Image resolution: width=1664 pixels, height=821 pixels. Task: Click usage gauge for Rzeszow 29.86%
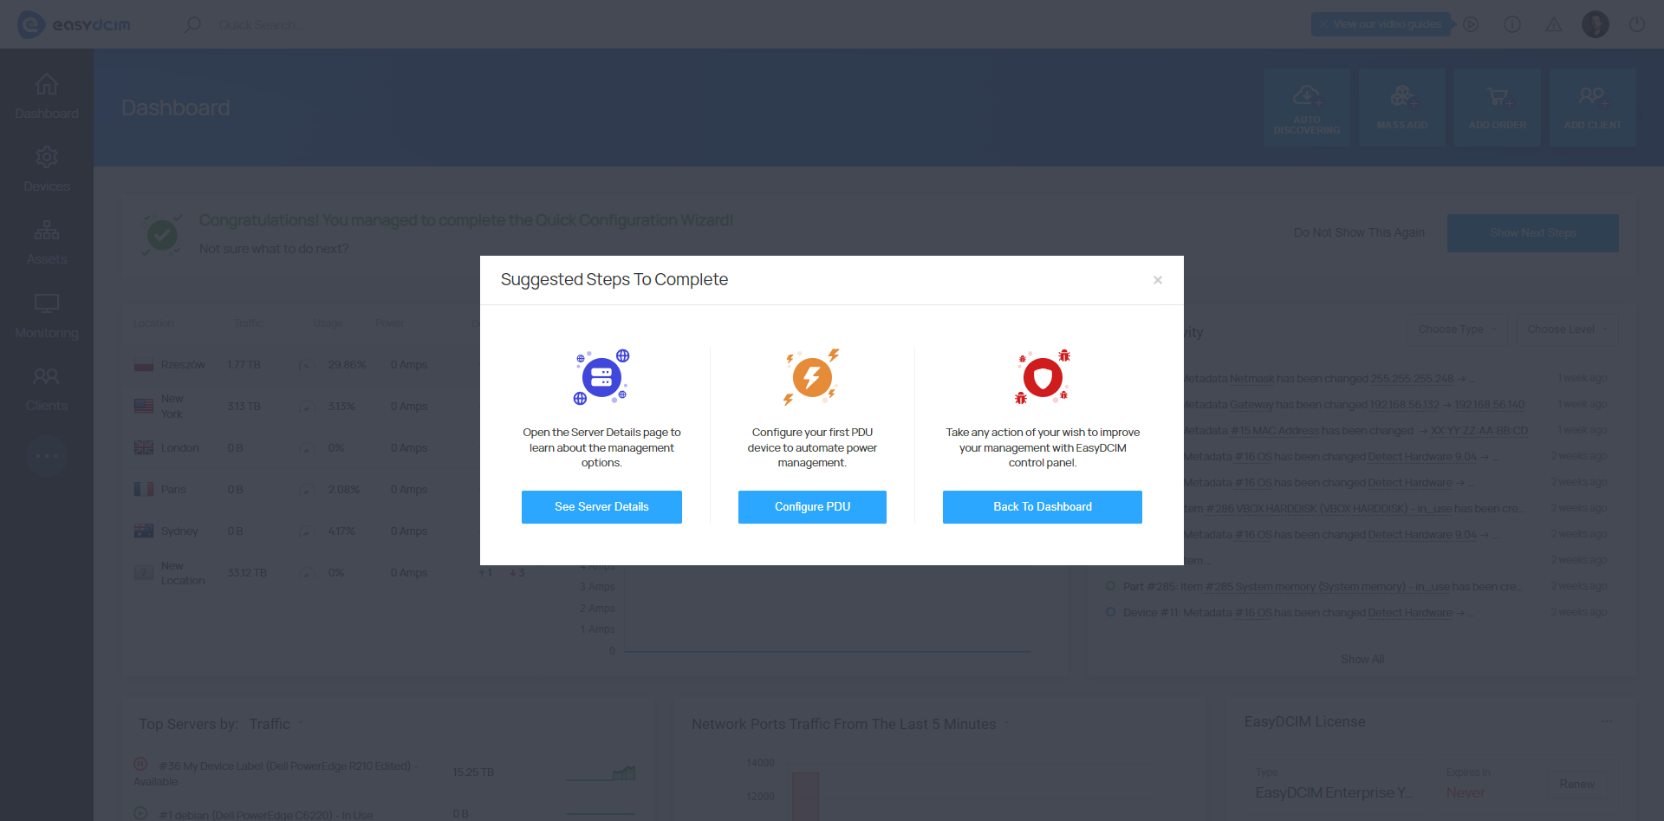tap(306, 365)
